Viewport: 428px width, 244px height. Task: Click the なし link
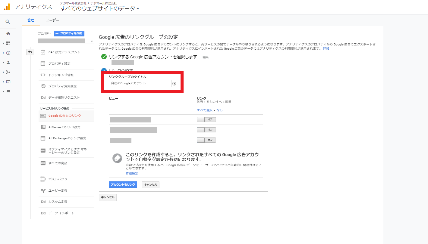pyautogui.click(x=219, y=110)
